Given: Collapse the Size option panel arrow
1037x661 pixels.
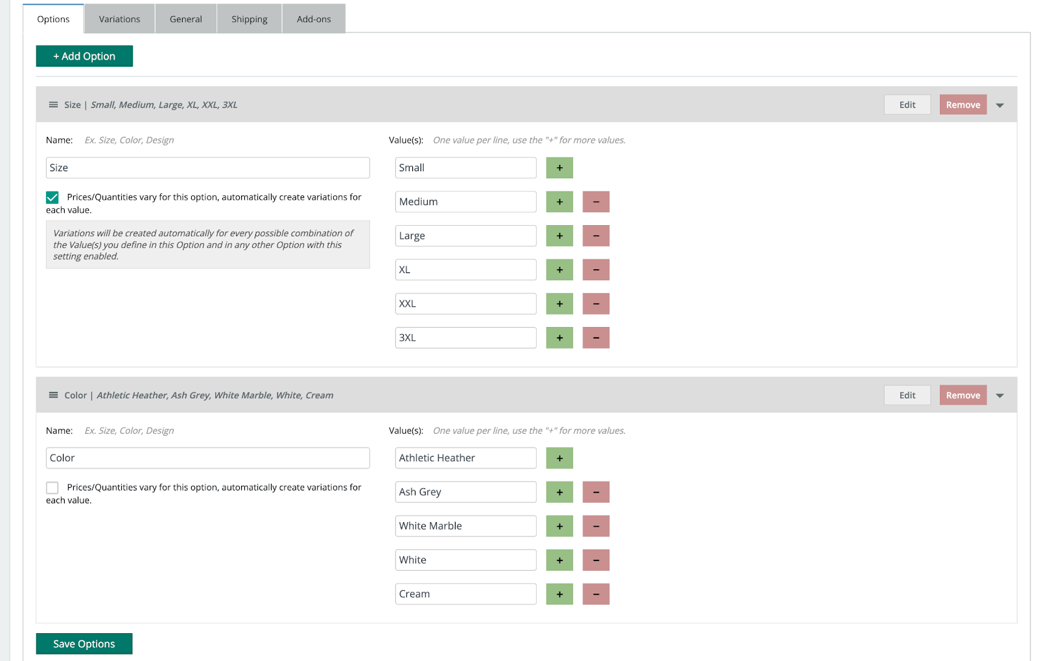Looking at the screenshot, I should point(999,105).
